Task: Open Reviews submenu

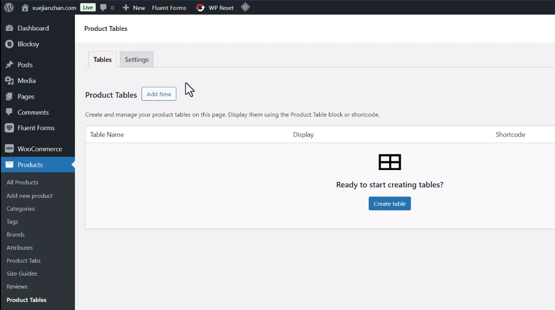Action: coord(17,287)
